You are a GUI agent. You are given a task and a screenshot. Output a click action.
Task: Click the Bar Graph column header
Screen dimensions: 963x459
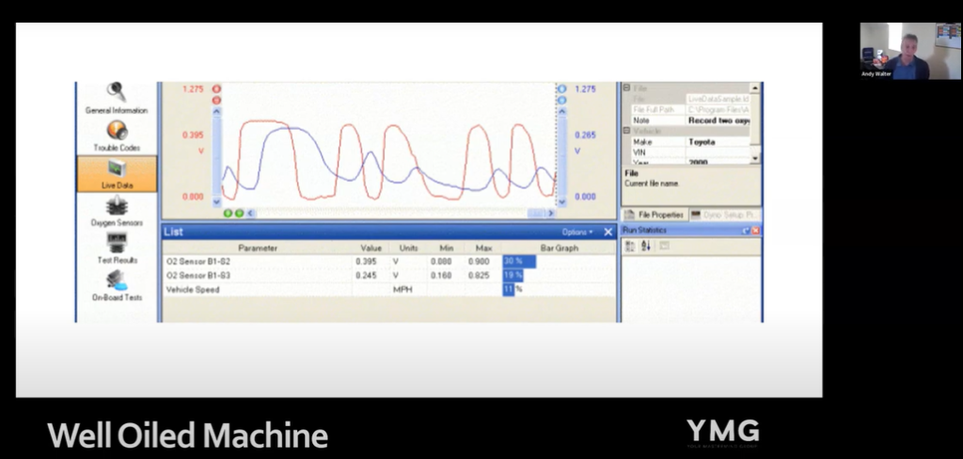pos(559,248)
